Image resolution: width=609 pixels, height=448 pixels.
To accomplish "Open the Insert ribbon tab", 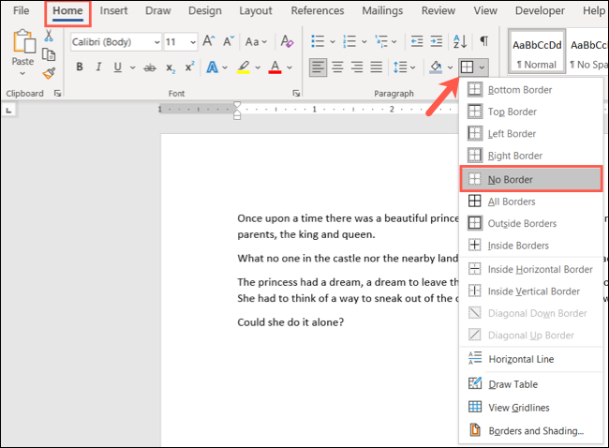I will [113, 11].
